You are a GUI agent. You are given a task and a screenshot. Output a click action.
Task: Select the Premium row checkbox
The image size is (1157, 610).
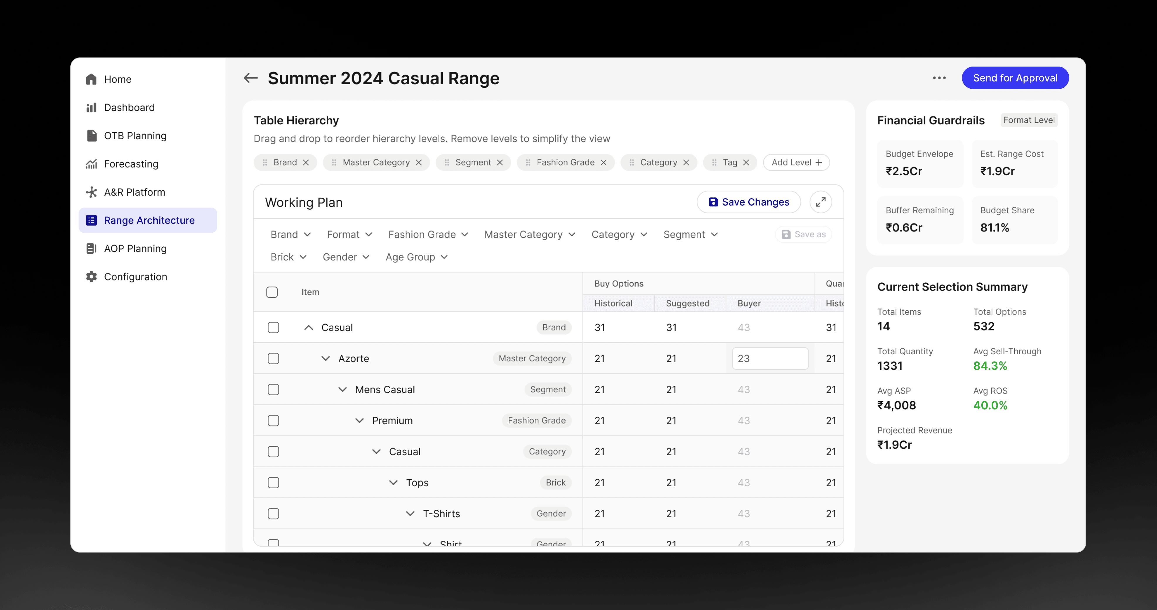273,421
